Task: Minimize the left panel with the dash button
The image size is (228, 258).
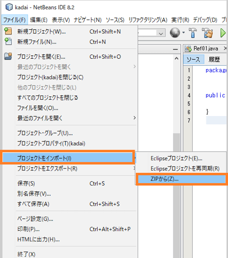Action: click(176, 49)
